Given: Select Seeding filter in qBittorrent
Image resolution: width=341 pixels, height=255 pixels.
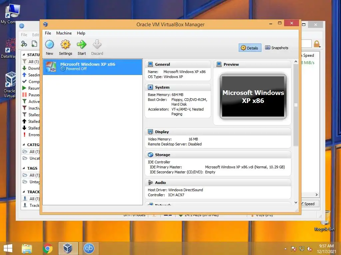Looking at the screenshot, I should [x=31, y=75].
